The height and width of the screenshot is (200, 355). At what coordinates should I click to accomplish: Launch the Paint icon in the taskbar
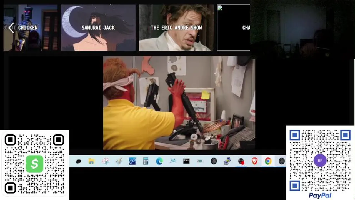pyautogui.click(x=119, y=161)
